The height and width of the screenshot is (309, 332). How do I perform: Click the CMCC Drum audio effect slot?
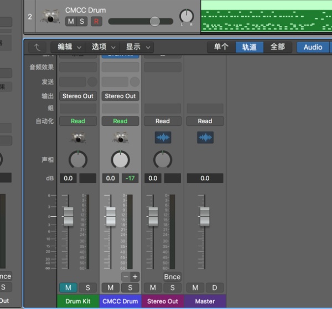pyautogui.click(x=120, y=67)
